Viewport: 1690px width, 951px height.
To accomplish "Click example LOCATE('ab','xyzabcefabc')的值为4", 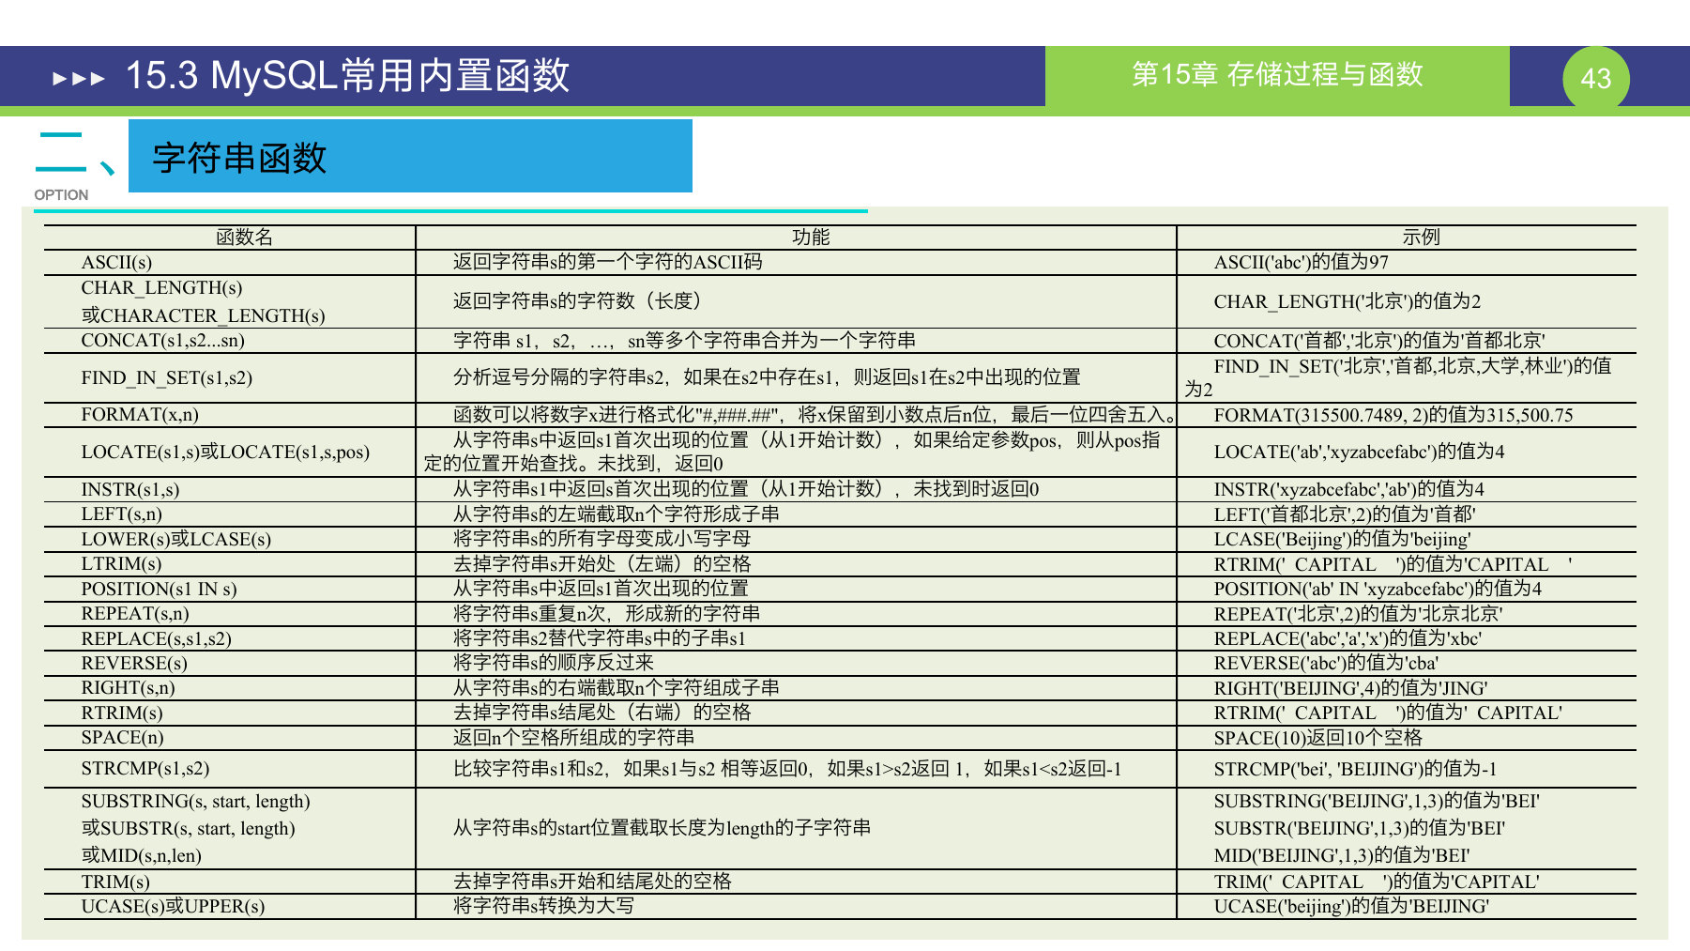I will 1359,452.
